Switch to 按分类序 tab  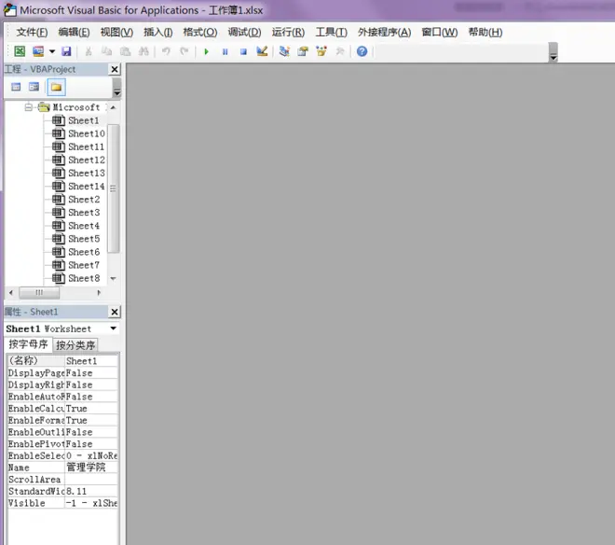(75, 345)
